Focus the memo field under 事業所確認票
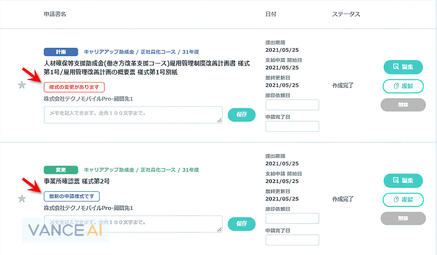437x255 pixels. 133,224
